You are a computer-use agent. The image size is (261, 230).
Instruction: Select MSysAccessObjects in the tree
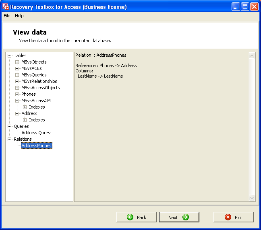tap(41, 88)
